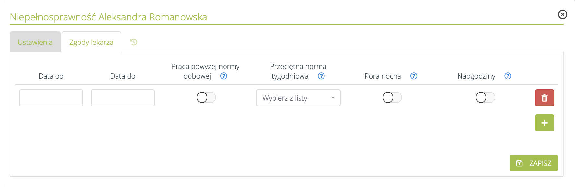This screenshot has height=187, width=575.
Task: Click help icon beside Przeciętna norma tygodniowa
Action: coord(321,76)
